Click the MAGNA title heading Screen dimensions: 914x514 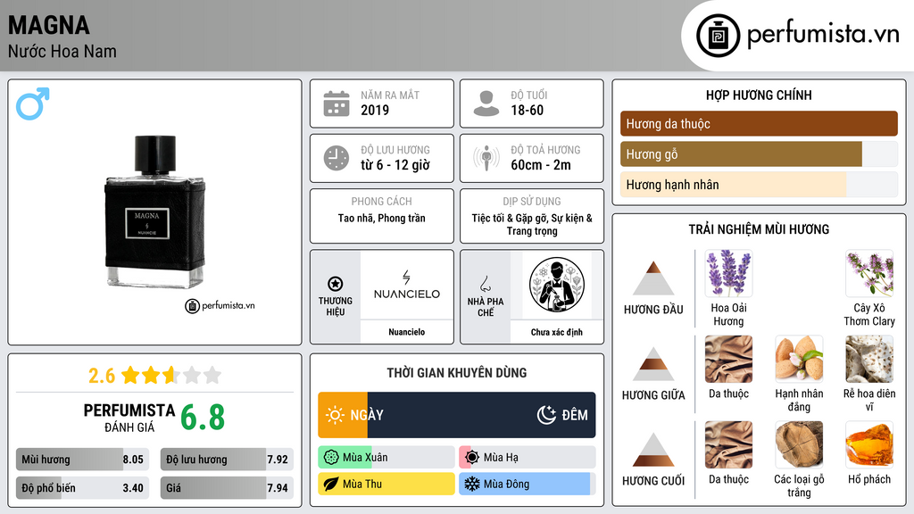click(49, 25)
